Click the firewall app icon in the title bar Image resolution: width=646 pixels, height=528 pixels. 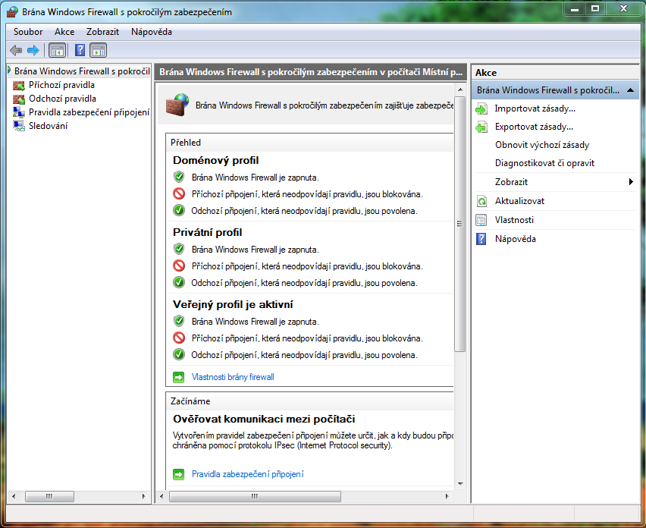pyautogui.click(x=12, y=11)
